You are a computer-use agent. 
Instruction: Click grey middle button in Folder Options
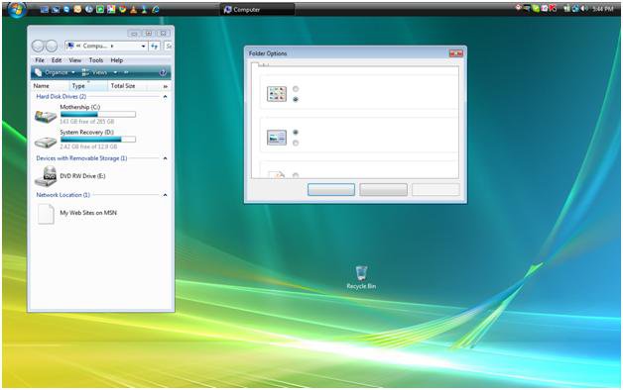(383, 189)
